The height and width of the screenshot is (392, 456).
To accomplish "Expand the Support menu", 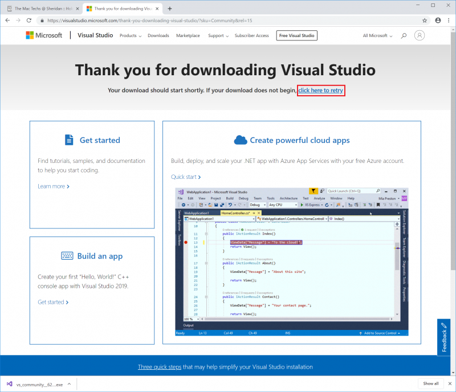I will tap(218, 36).
